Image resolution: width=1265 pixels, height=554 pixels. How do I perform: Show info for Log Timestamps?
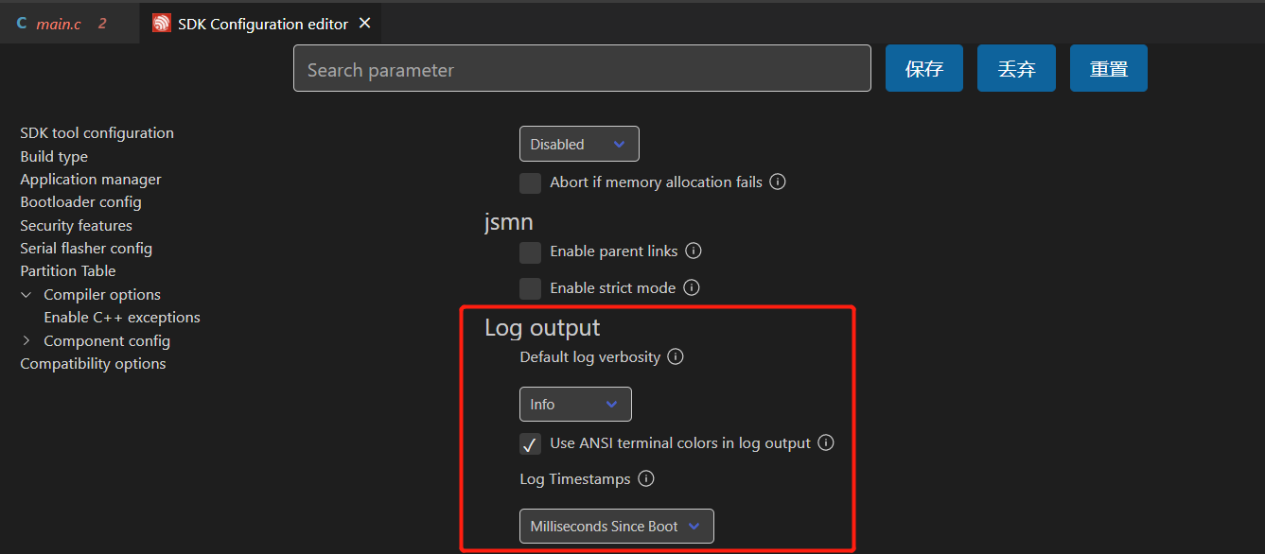click(646, 478)
